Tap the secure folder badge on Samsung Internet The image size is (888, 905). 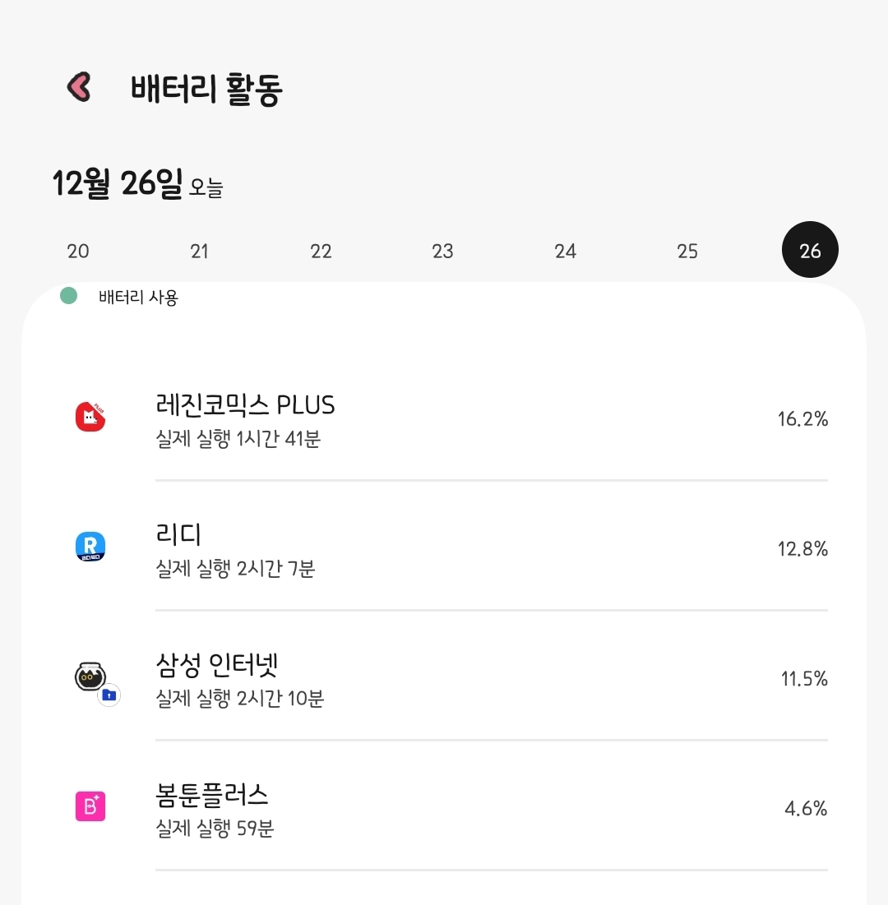click(109, 695)
